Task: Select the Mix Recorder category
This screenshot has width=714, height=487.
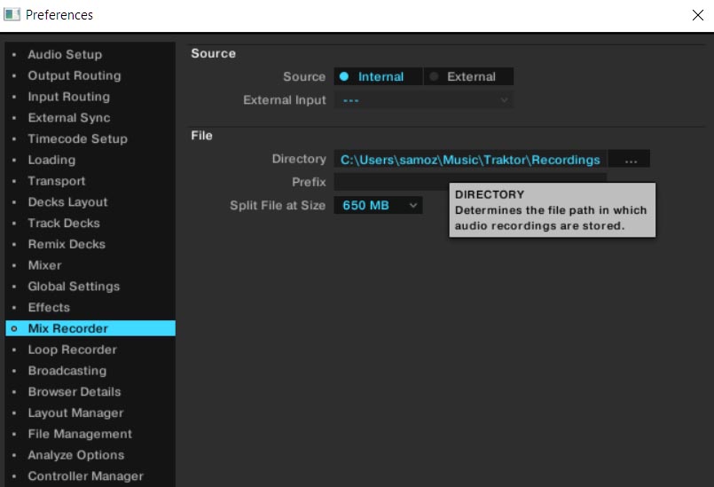Action: tap(67, 329)
